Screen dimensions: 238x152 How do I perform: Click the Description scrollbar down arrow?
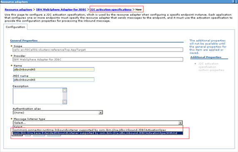pos(64,102)
